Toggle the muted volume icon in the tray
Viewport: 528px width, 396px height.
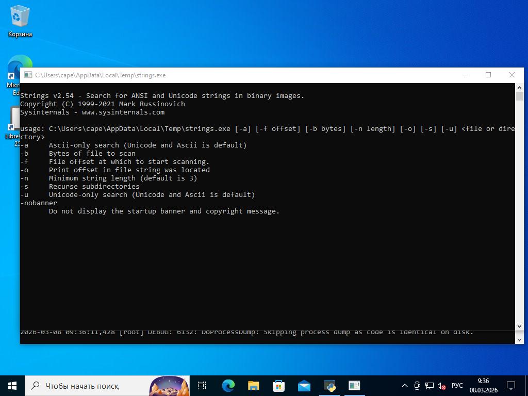pos(442,386)
